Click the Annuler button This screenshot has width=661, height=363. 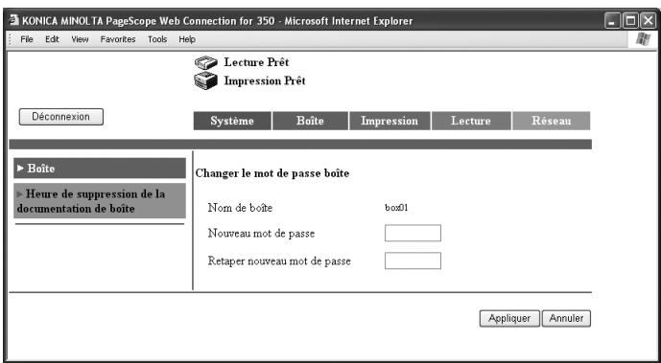(x=566, y=318)
